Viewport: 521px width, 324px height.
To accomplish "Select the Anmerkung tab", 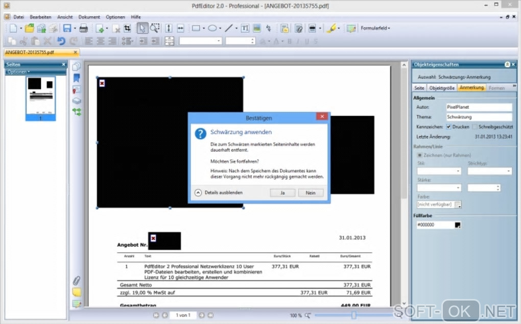I will pyautogui.click(x=472, y=87).
